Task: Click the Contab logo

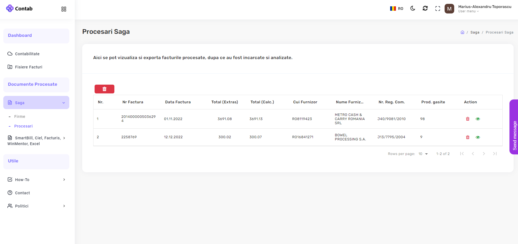Action: tap(19, 9)
